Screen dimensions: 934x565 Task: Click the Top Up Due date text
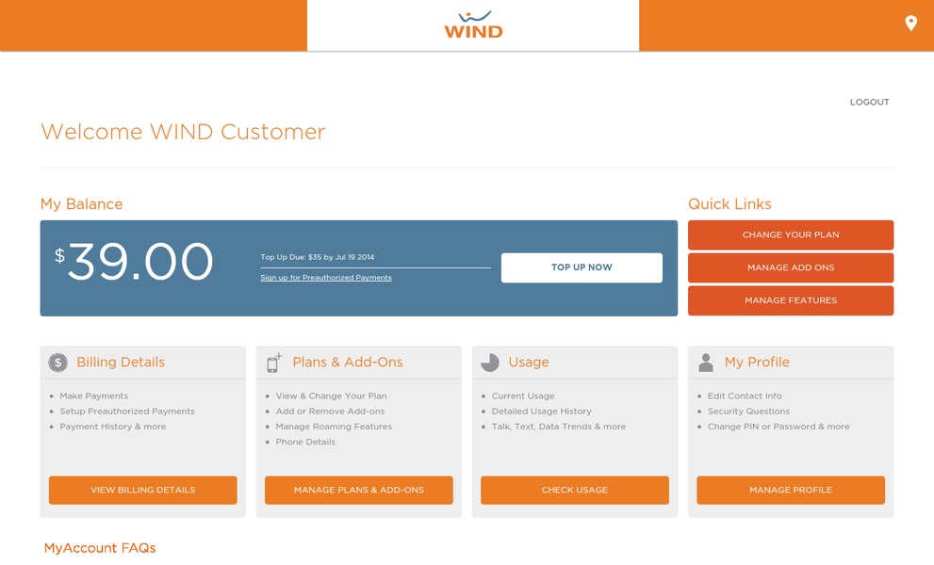(x=318, y=257)
